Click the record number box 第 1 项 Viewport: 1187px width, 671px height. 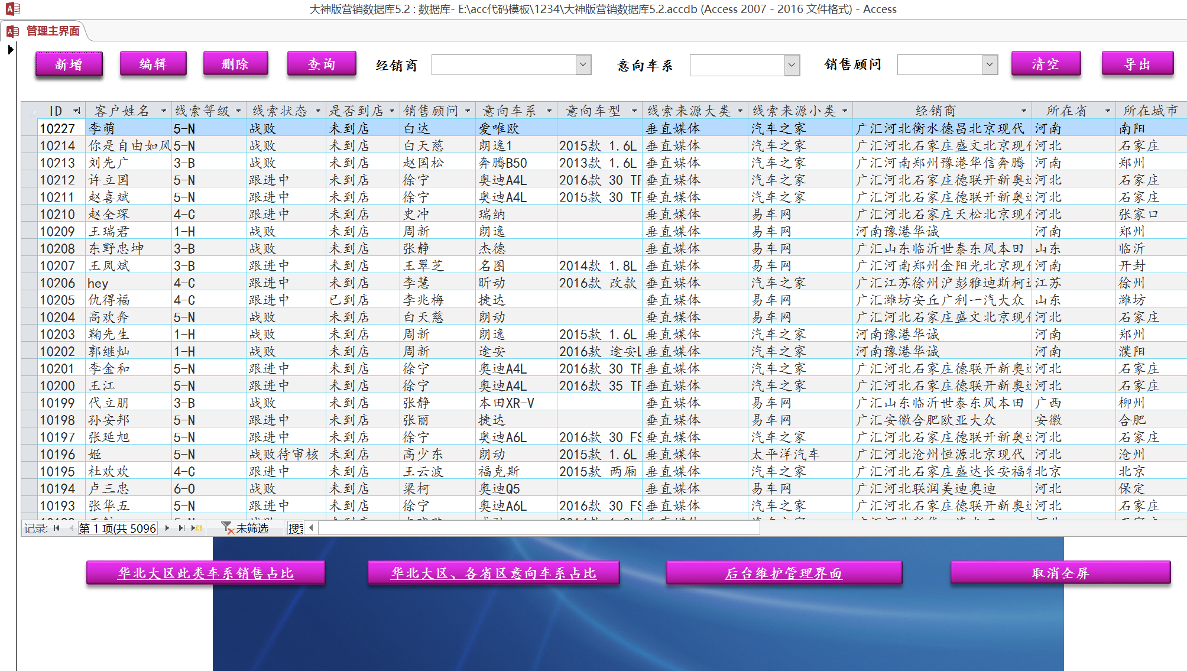(x=118, y=529)
